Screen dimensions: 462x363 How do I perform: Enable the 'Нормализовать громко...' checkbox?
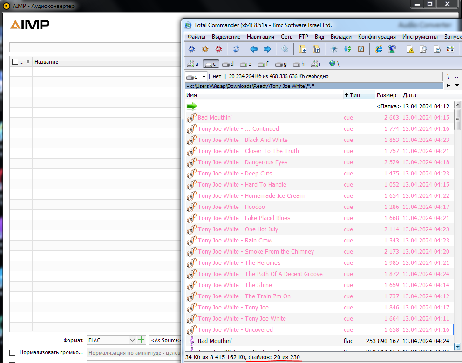13,352
